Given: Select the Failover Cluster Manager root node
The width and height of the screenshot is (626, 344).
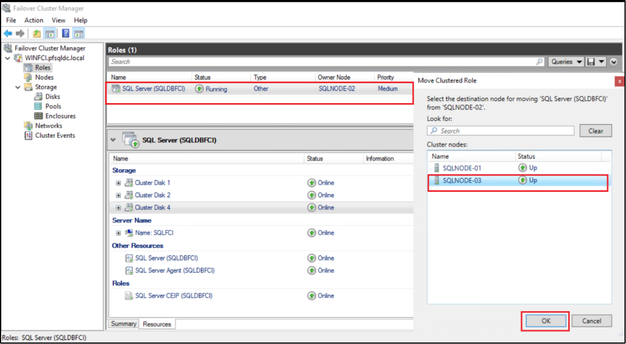Looking at the screenshot, I should click(x=50, y=48).
